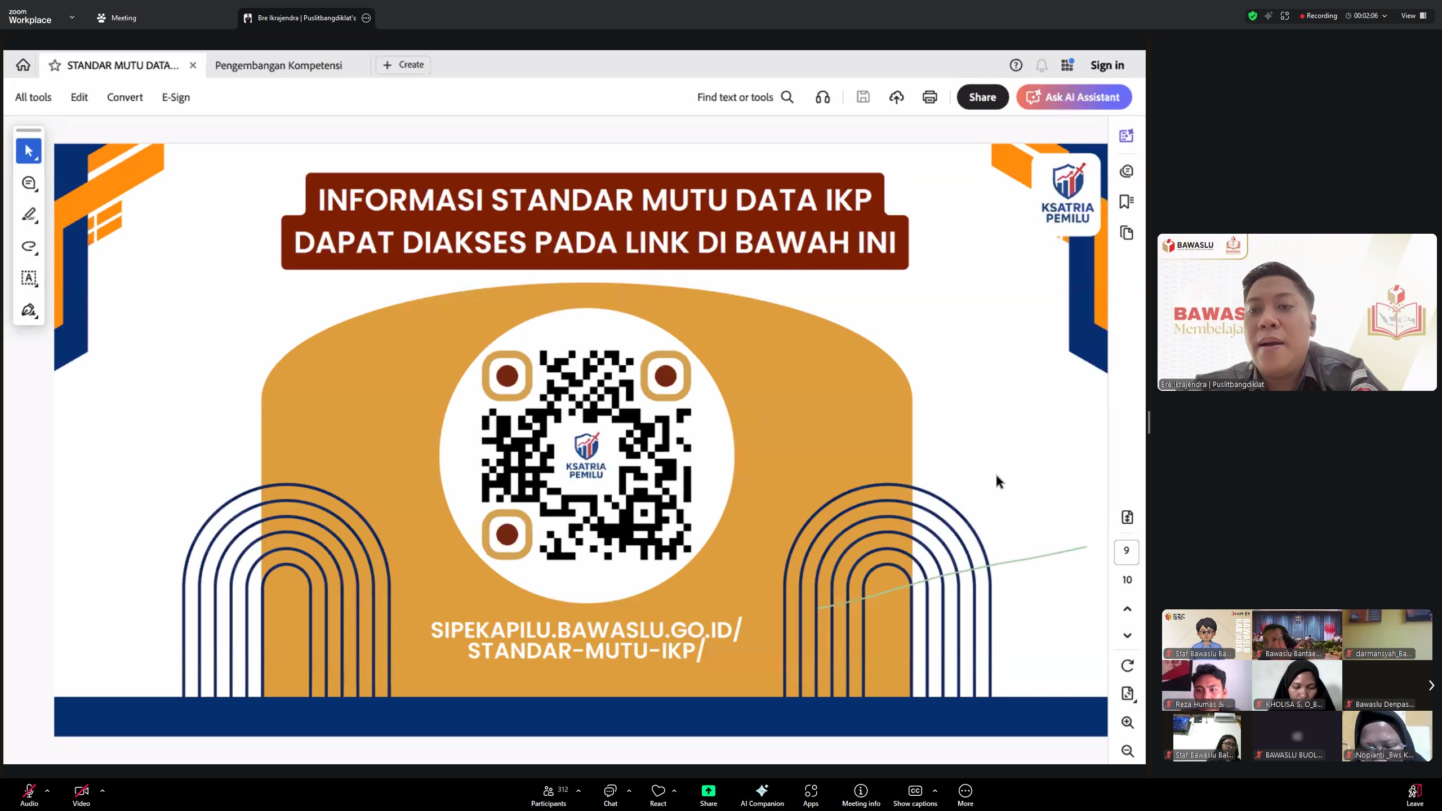Select the Add text box tool
The image size is (1442, 811).
pos(29,278)
